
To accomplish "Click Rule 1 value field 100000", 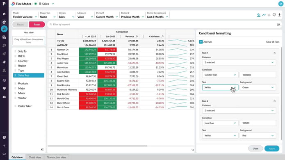I will 258,75.
